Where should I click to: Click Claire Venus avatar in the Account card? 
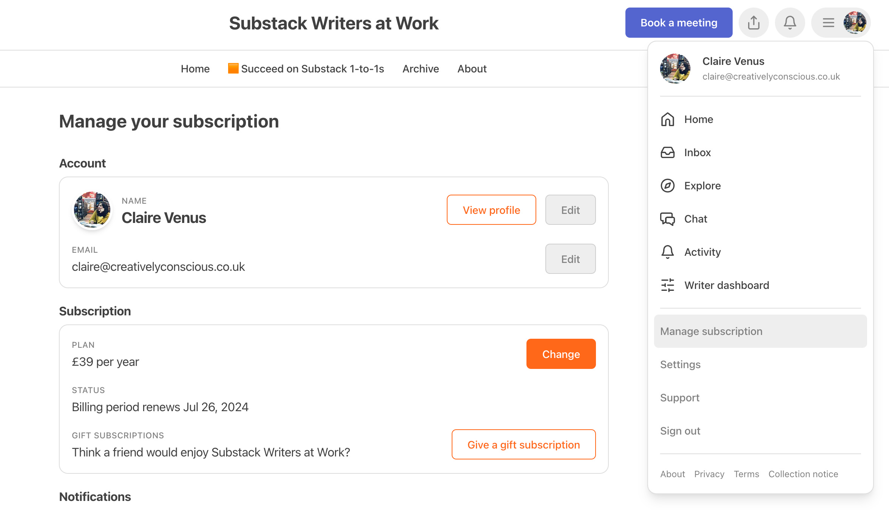(x=92, y=210)
